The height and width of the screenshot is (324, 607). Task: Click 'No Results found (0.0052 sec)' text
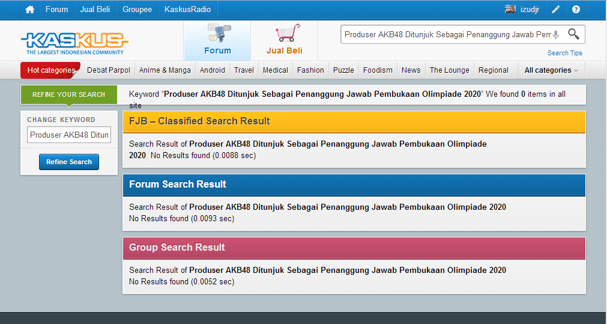click(181, 282)
